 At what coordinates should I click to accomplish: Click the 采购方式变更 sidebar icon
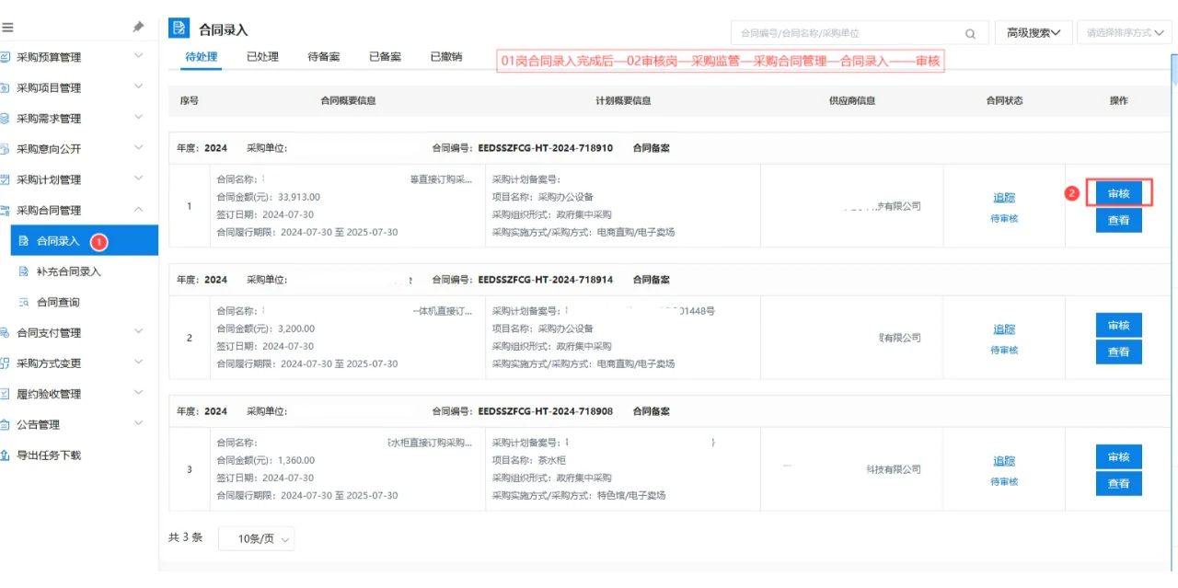coord(6,363)
